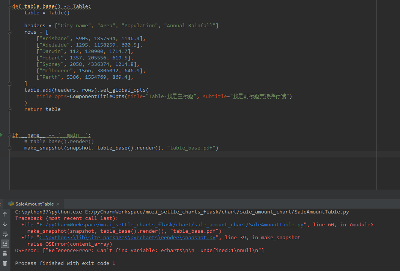Click the print console output icon
The image size is (400, 271).
(5, 254)
